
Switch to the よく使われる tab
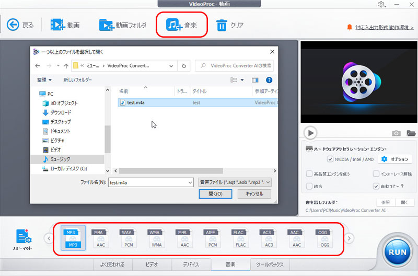[112, 264]
